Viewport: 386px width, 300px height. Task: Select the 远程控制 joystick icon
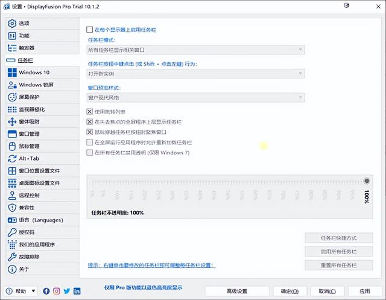click(12, 196)
